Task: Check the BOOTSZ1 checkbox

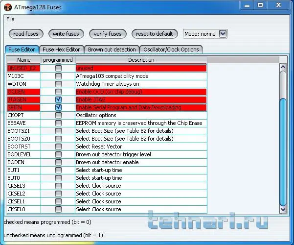Action: coord(58,131)
